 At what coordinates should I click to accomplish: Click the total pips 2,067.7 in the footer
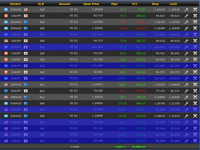click(x=120, y=147)
